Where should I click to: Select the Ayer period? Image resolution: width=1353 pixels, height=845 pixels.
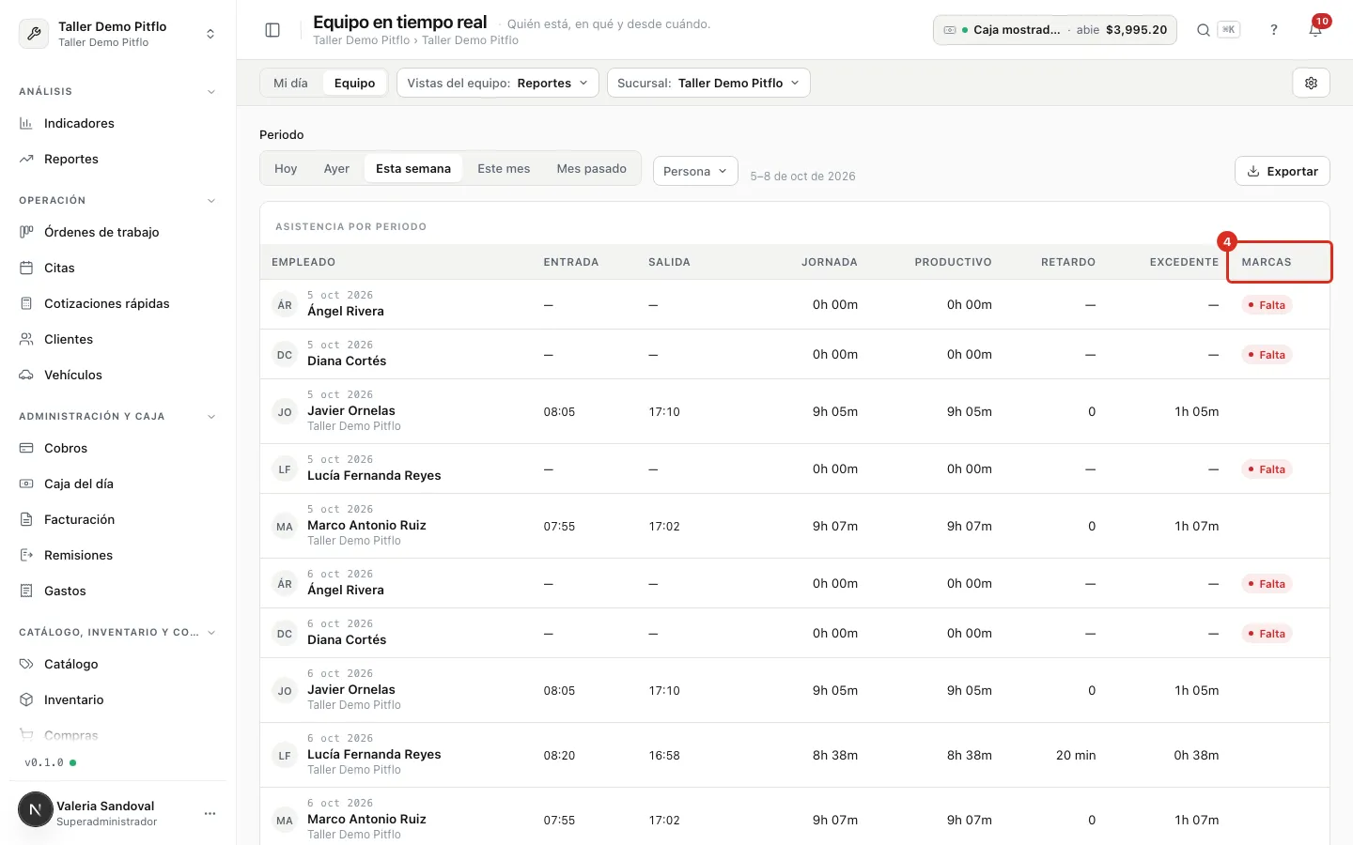point(336,169)
